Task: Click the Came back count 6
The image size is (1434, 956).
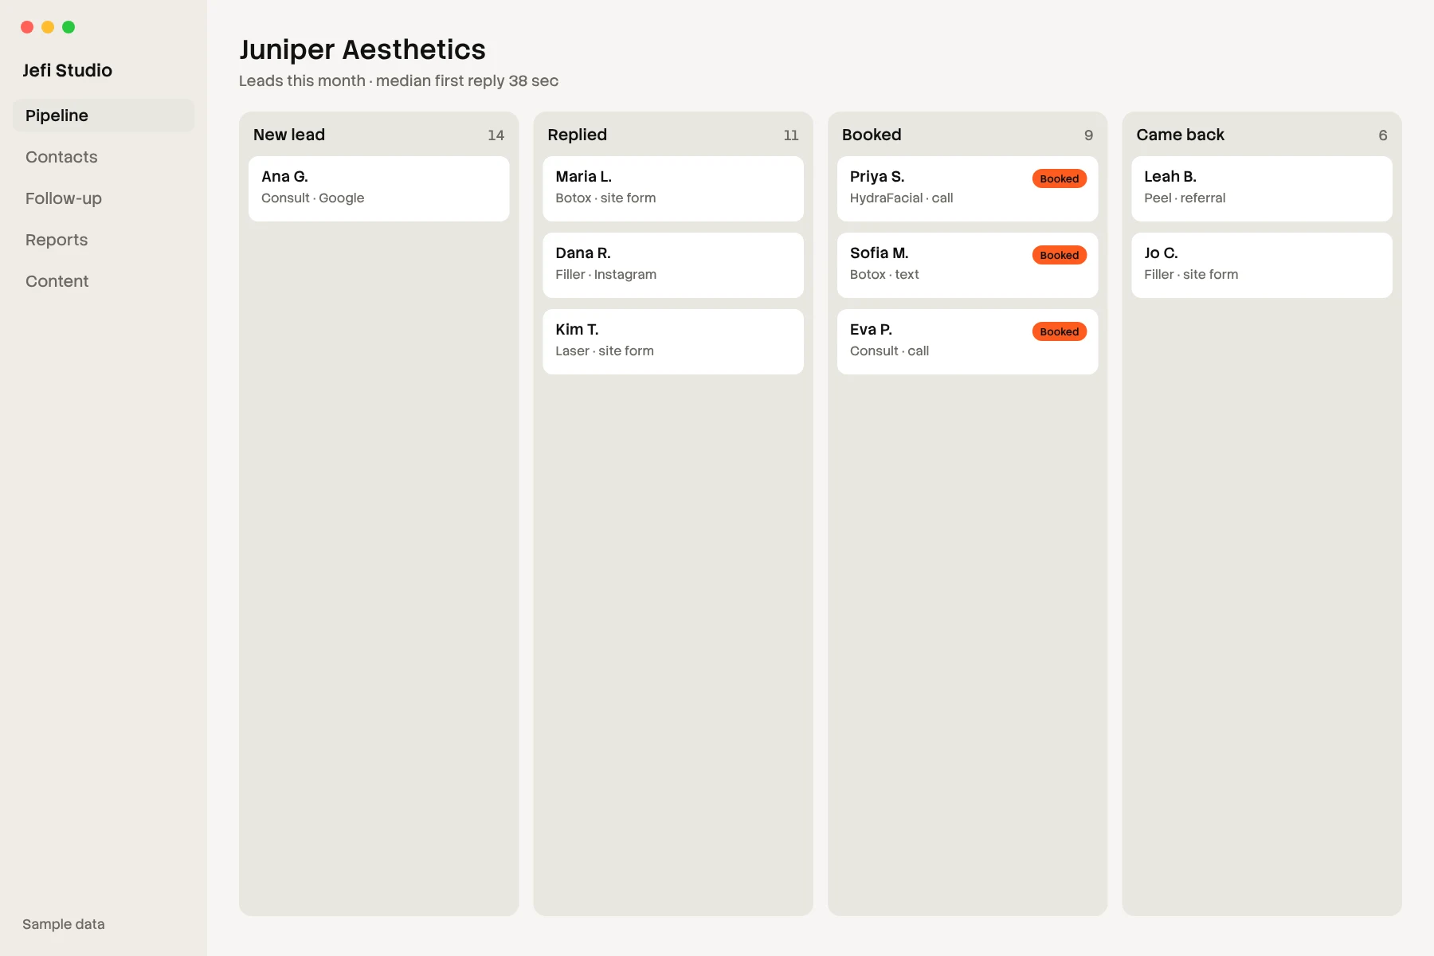Action: click(x=1383, y=135)
